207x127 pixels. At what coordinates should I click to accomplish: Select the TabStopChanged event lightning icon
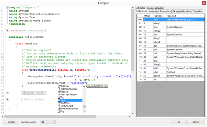coord(59,95)
